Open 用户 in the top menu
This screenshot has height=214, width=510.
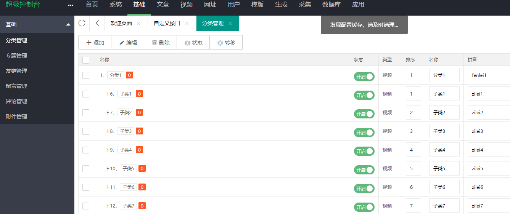tap(234, 5)
